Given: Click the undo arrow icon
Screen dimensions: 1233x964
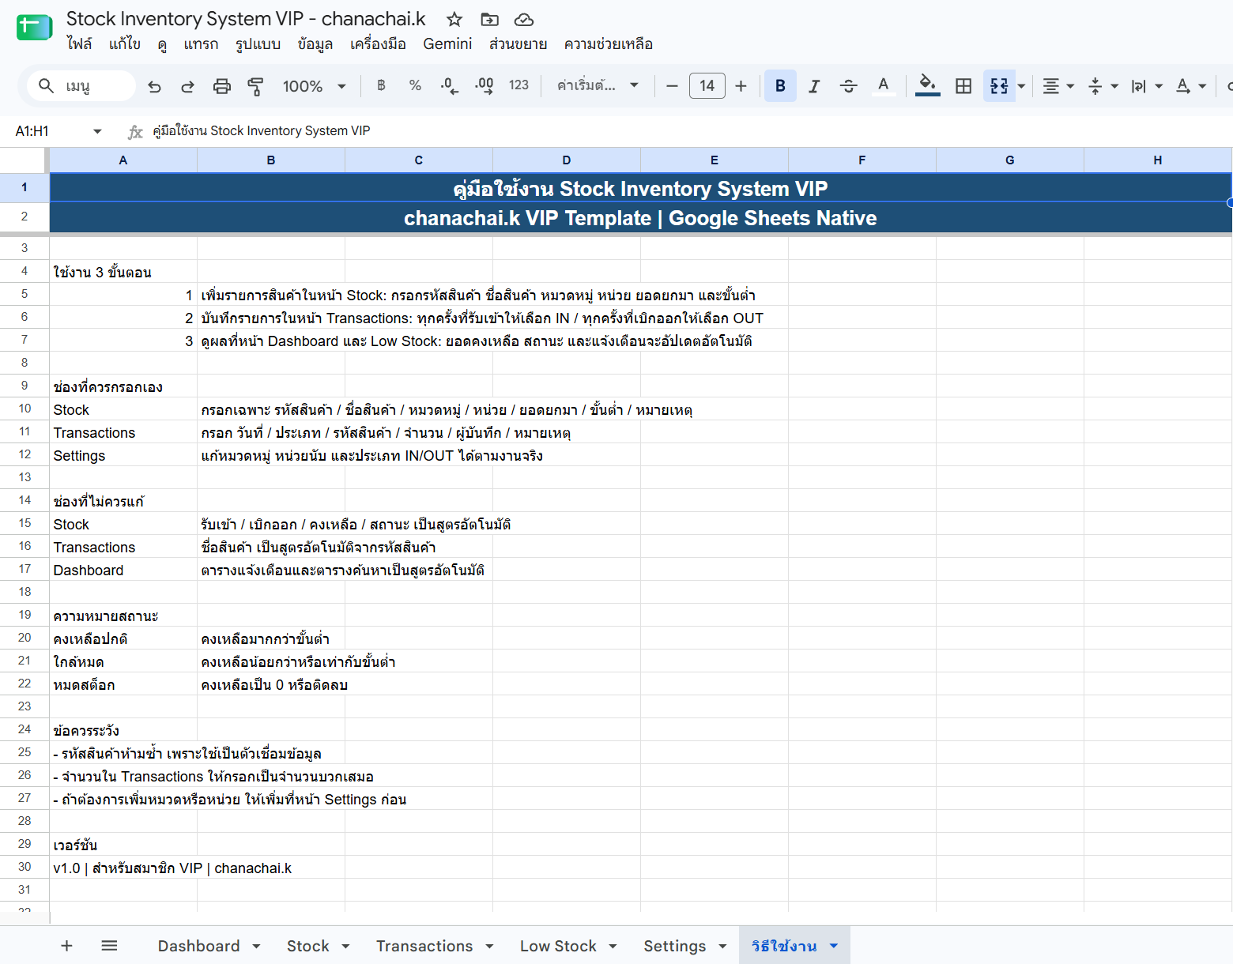Looking at the screenshot, I should click(154, 86).
